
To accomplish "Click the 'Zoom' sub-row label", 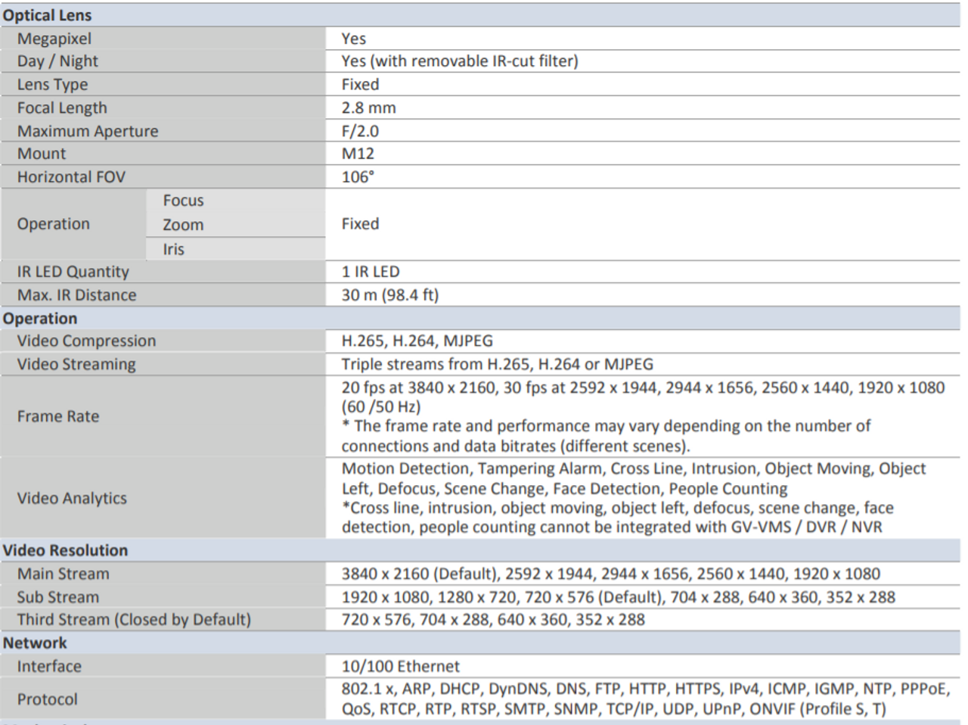I will (183, 225).
